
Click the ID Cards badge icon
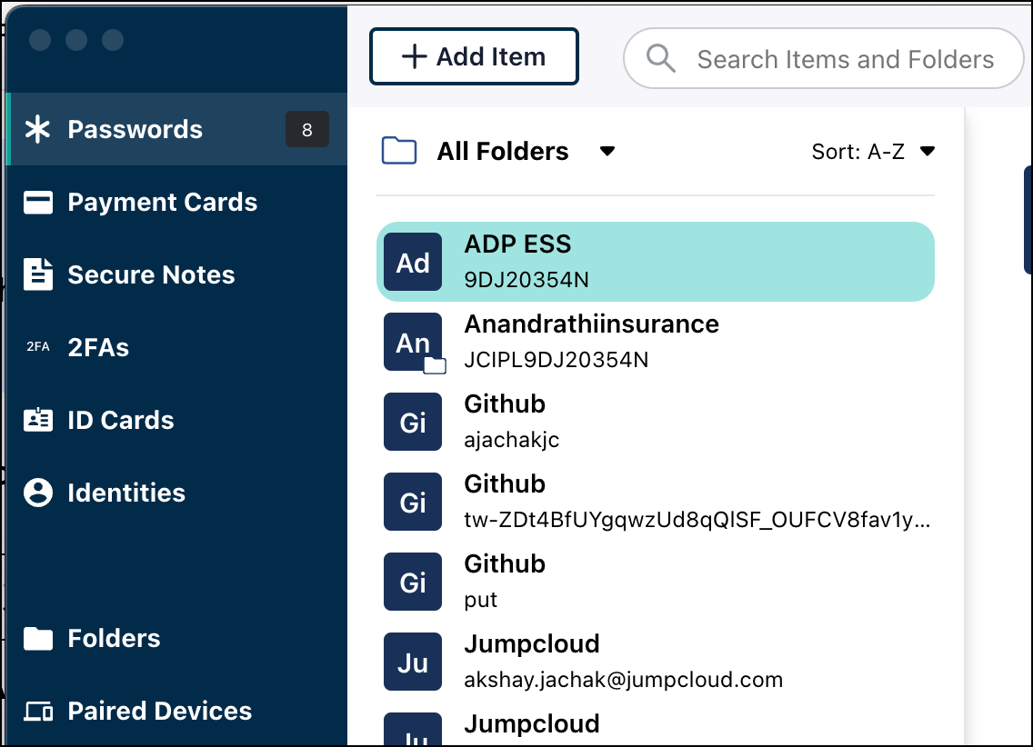(37, 420)
